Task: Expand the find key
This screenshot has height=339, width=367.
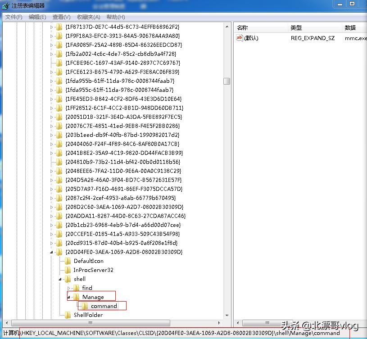Action: click(x=69, y=288)
